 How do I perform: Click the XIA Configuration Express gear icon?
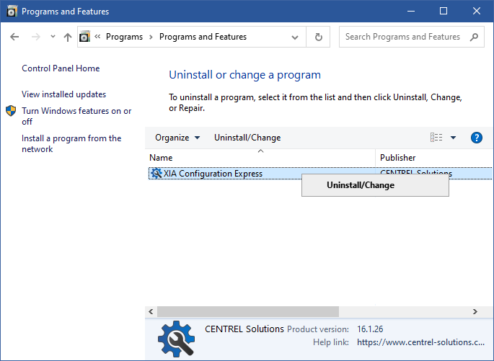point(156,174)
